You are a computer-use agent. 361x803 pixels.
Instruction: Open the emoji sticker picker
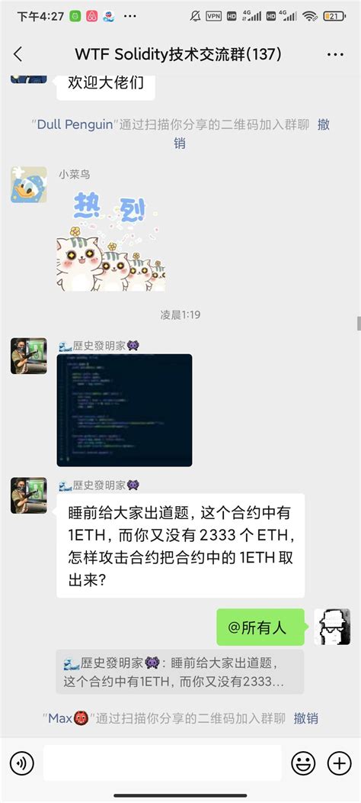tap(303, 763)
